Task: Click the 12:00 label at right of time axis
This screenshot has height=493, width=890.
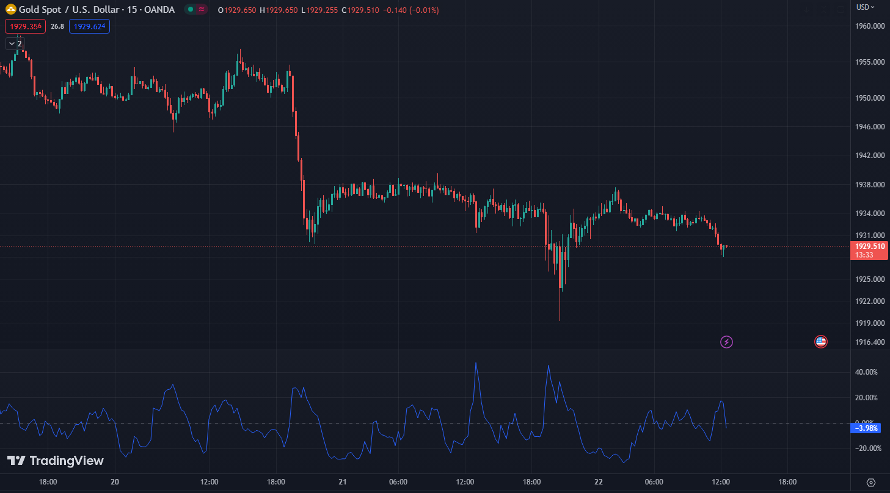Action: (721, 482)
